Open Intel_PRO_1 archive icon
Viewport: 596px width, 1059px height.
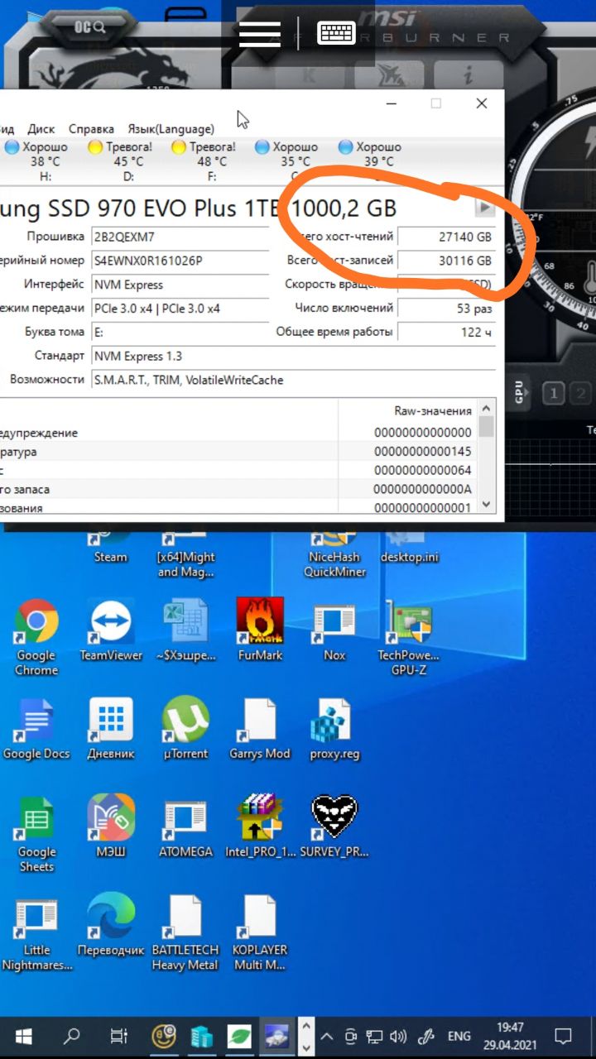point(260,827)
